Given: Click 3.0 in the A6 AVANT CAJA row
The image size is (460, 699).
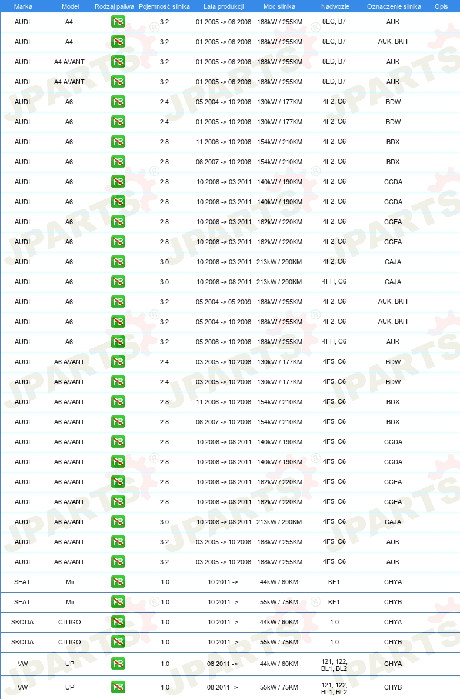Looking at the screenshot, I should coord(165,522).
